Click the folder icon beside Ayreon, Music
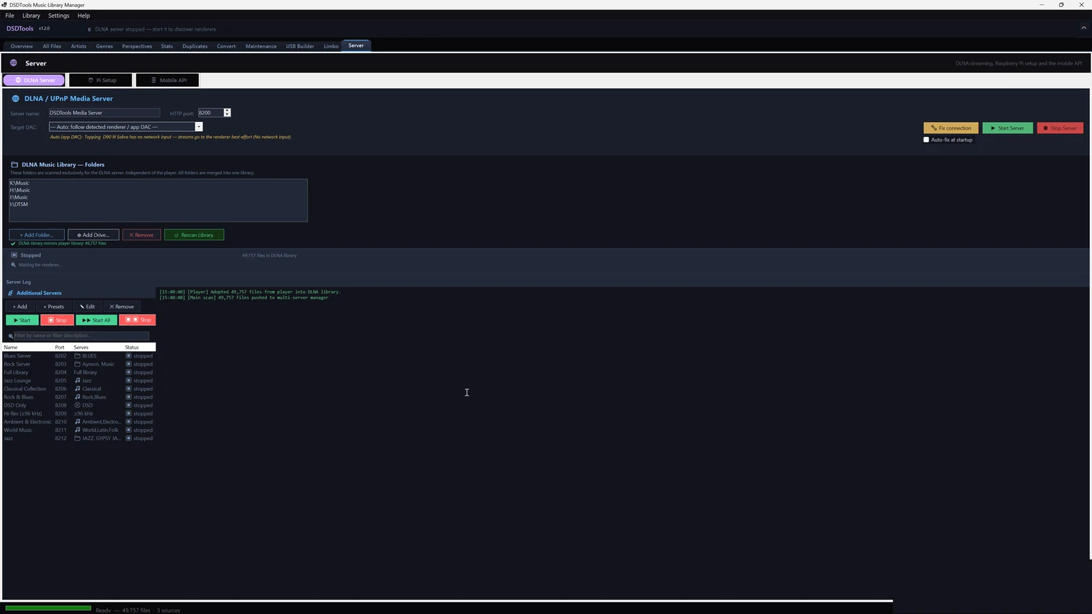 point(77,364)
